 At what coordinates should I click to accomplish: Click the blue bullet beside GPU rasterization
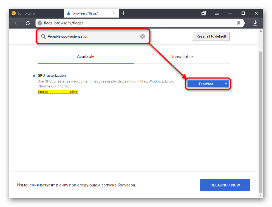pyautogui.click(x=34, y=75)
